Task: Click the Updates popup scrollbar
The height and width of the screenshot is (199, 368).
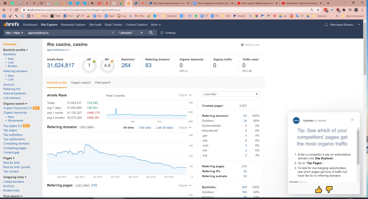Action: coord(358,147)
